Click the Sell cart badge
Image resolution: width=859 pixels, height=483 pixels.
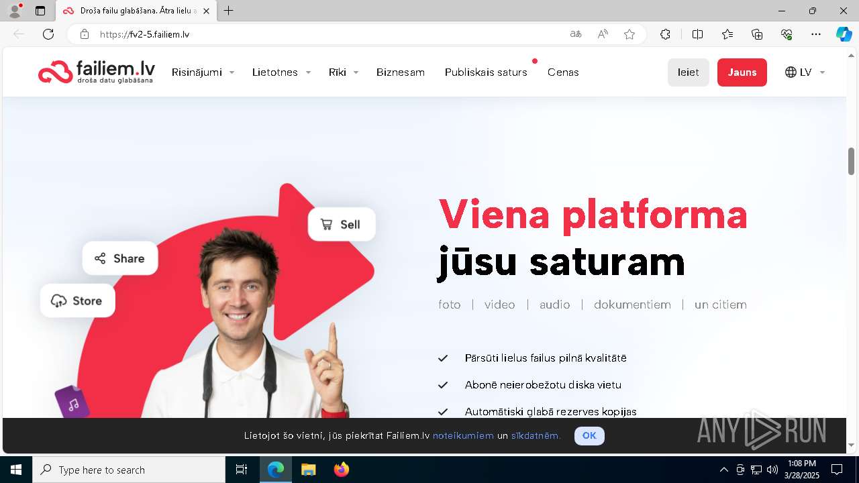[342, 224]
